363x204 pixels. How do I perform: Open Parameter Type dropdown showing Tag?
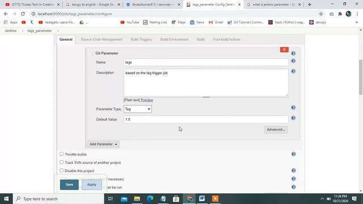click(x=138, y=109)
